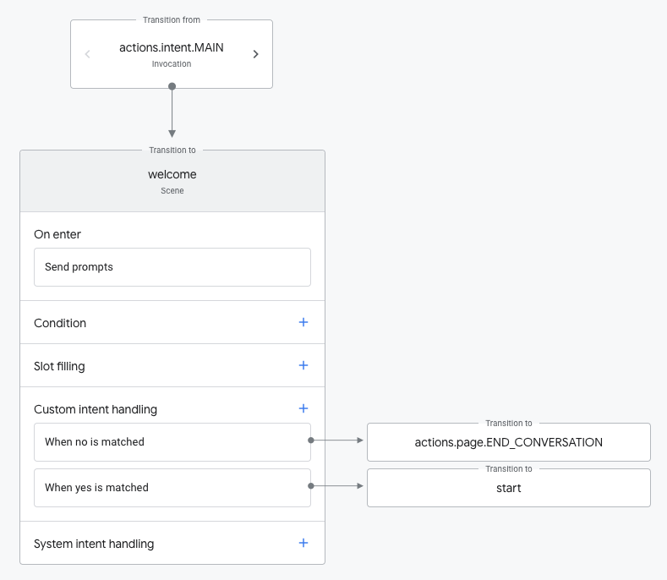Expand the Condition section label
667x580 pixels.
60,323
